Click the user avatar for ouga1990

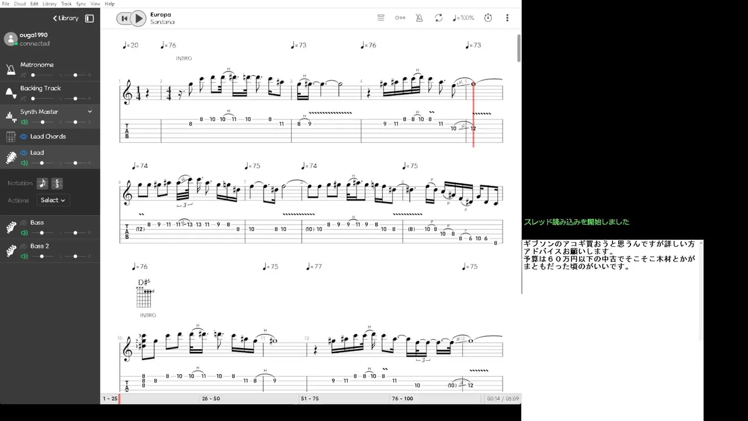pyautogui.click(x=10, y=39)
